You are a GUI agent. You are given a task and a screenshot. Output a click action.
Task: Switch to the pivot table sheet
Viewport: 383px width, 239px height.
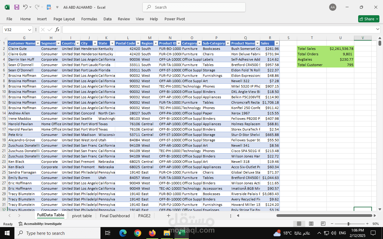(82, 216)
